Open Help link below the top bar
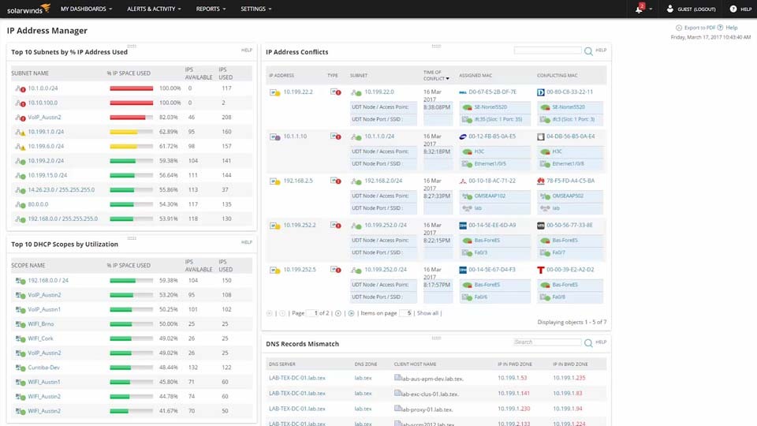This screenshot has height=426, width=757. tap(732, 28)
